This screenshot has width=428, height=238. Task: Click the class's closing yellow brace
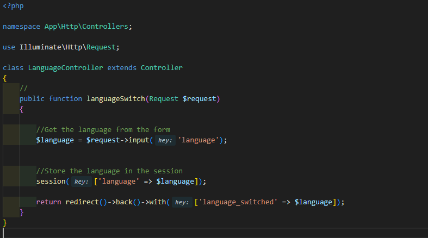(x=5, y=223)
